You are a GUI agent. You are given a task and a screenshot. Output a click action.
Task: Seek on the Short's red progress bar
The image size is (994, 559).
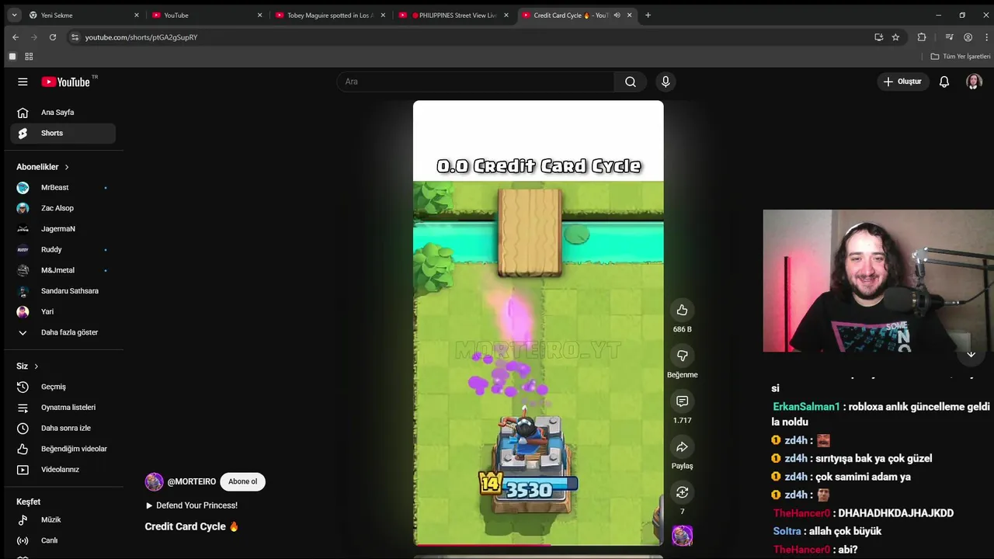538,545
